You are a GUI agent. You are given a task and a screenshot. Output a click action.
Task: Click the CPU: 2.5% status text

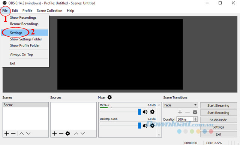click(x=214, y=143)
